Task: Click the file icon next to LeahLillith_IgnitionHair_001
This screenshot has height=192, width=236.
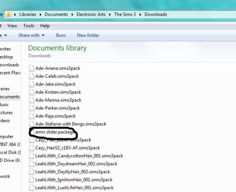Action: pos(32,180)
